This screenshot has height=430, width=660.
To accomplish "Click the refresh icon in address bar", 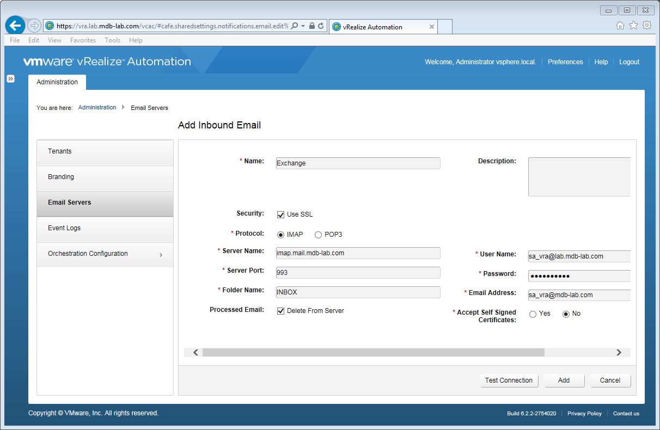I will point(321,26).
